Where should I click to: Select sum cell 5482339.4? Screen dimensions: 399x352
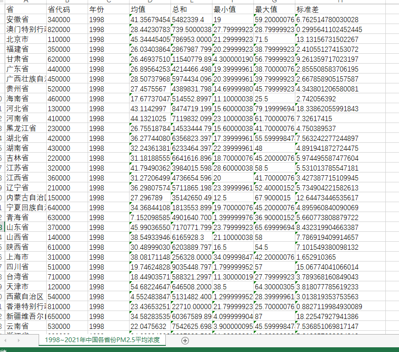coord(192,19)
